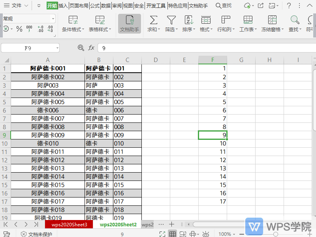This screenshot has height=237, width=316.
Task: Expand the currency symbol dropdown arrow
Action: click(11, 28)
